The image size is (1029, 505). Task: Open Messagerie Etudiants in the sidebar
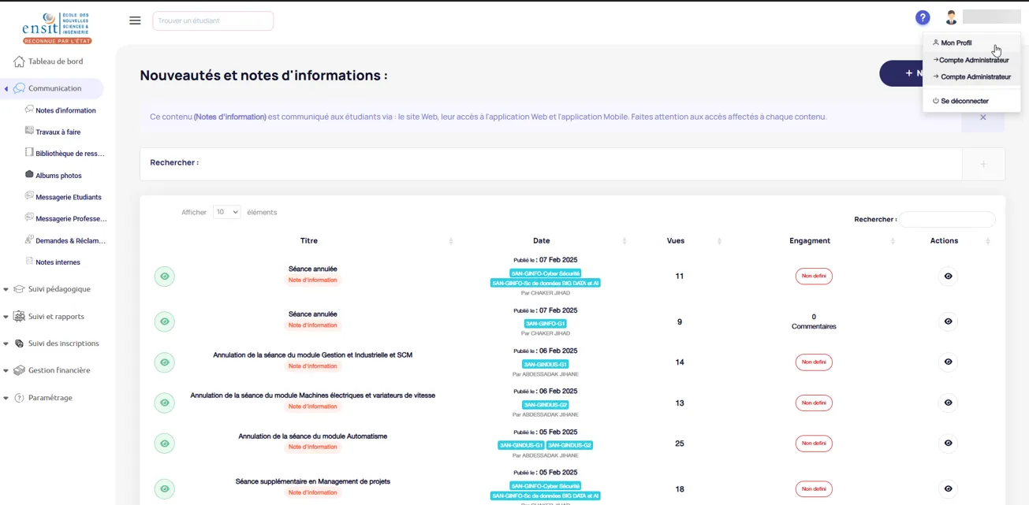[68, 197]
